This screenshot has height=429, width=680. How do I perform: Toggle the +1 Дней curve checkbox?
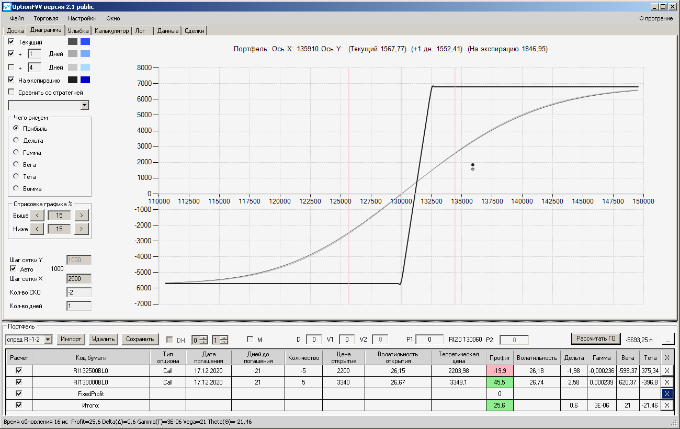tap(12, 53)
